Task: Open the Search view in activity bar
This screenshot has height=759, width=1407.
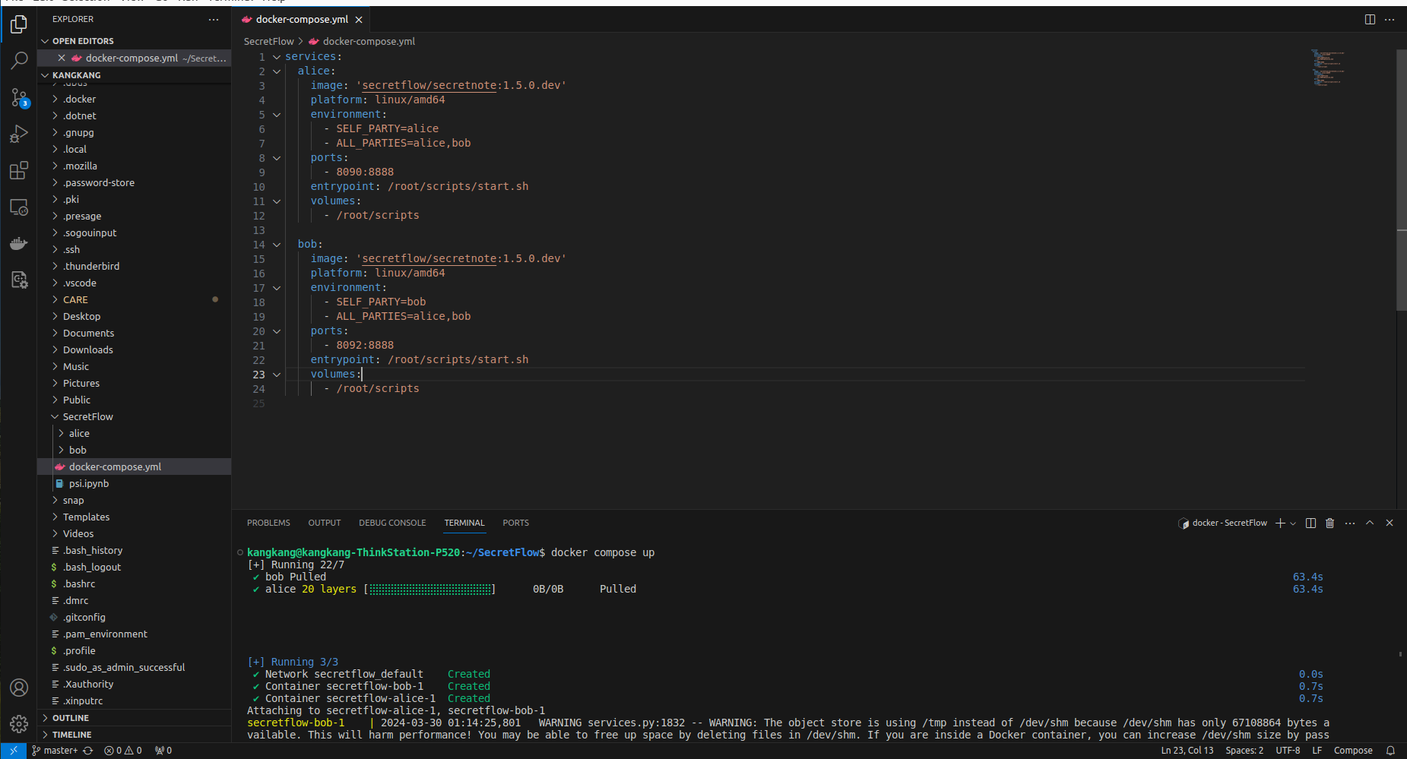Action: 19,61
